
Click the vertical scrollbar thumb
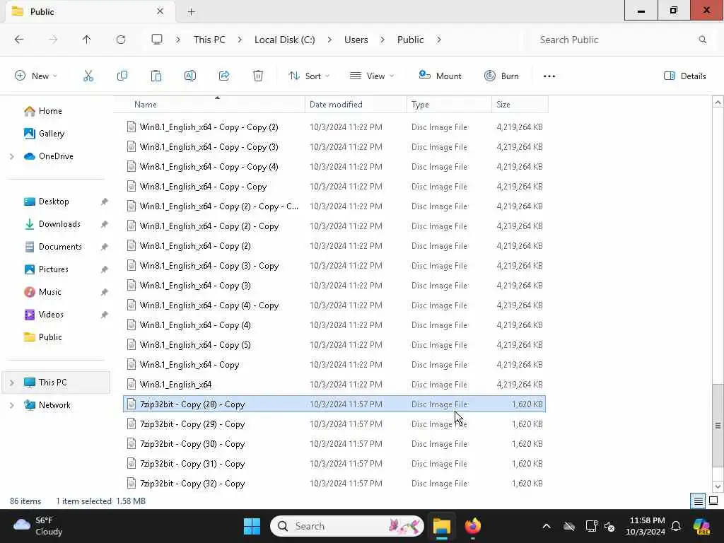coord(718,425)
